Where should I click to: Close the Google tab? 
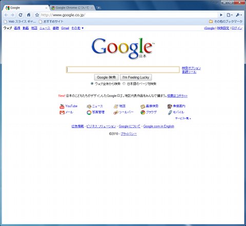46,8
